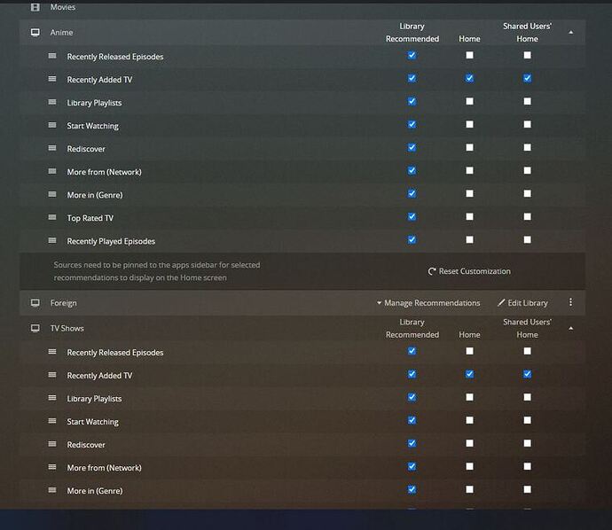612x530 pixels.
Task: Enable Shared Users' Home for Anime Rediscover
Action: (x=528, y=147)
